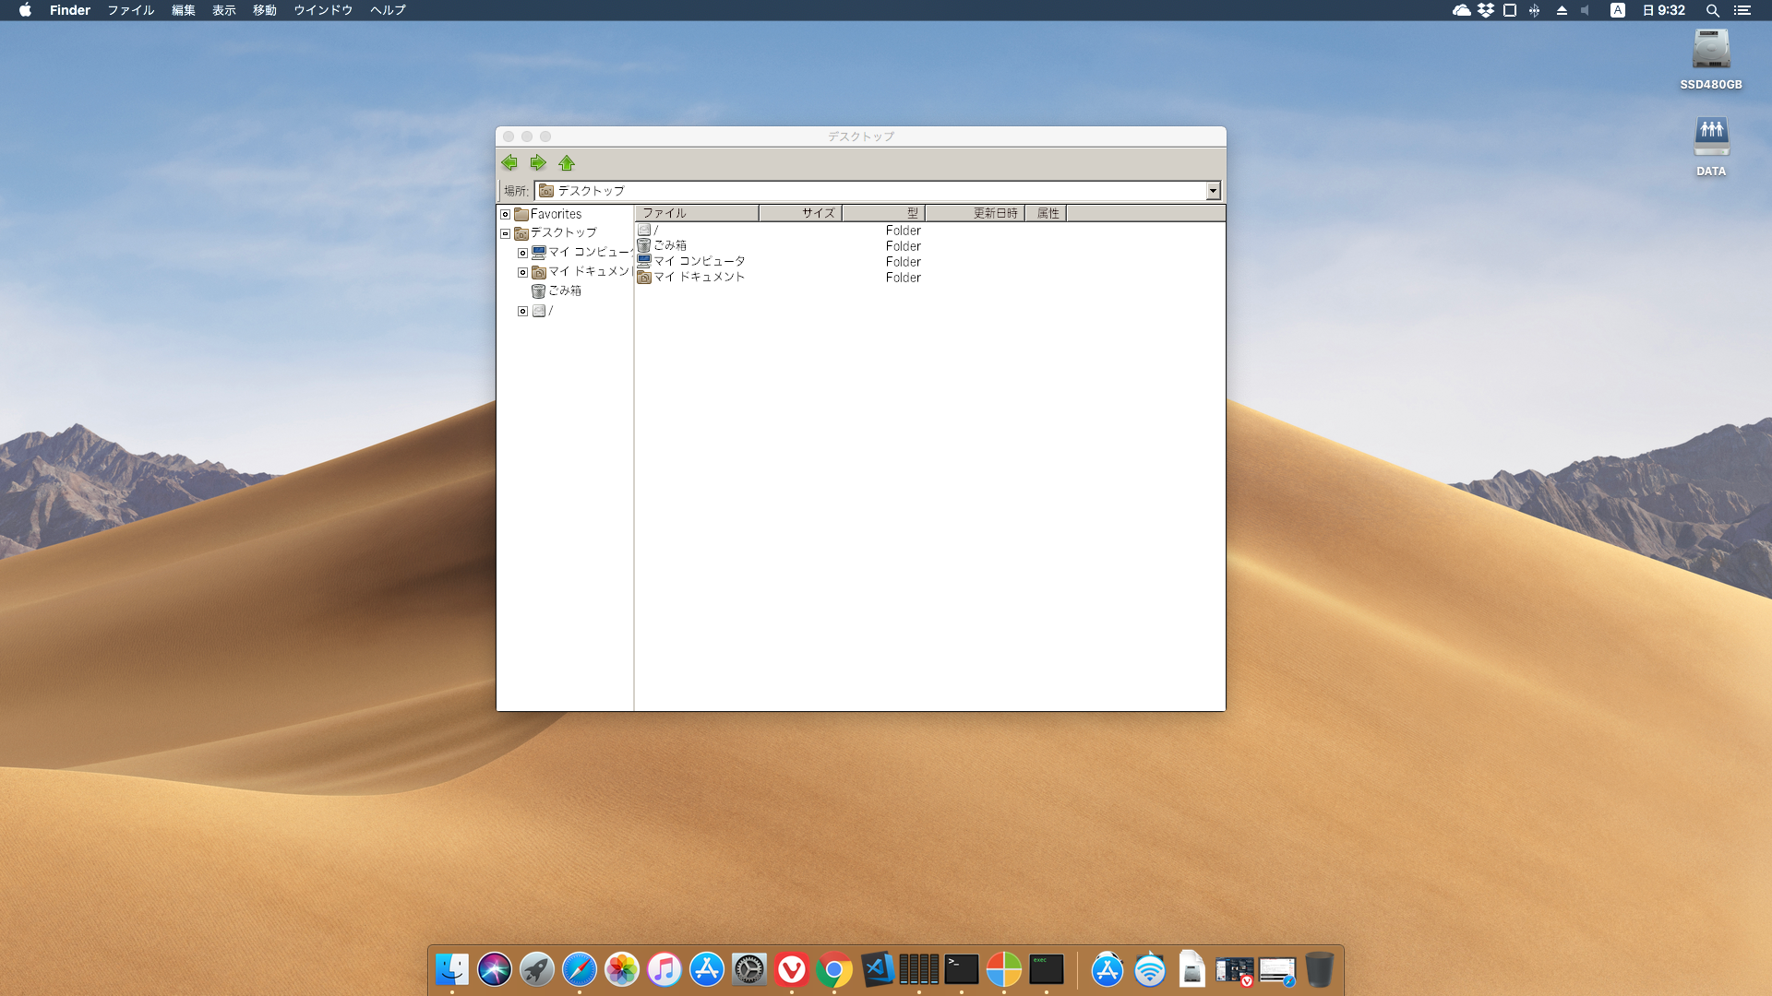This screenshot has height=996, width=1772.
Task: Expand マイ コンピュータ tree node
Action: click(522, 253)
